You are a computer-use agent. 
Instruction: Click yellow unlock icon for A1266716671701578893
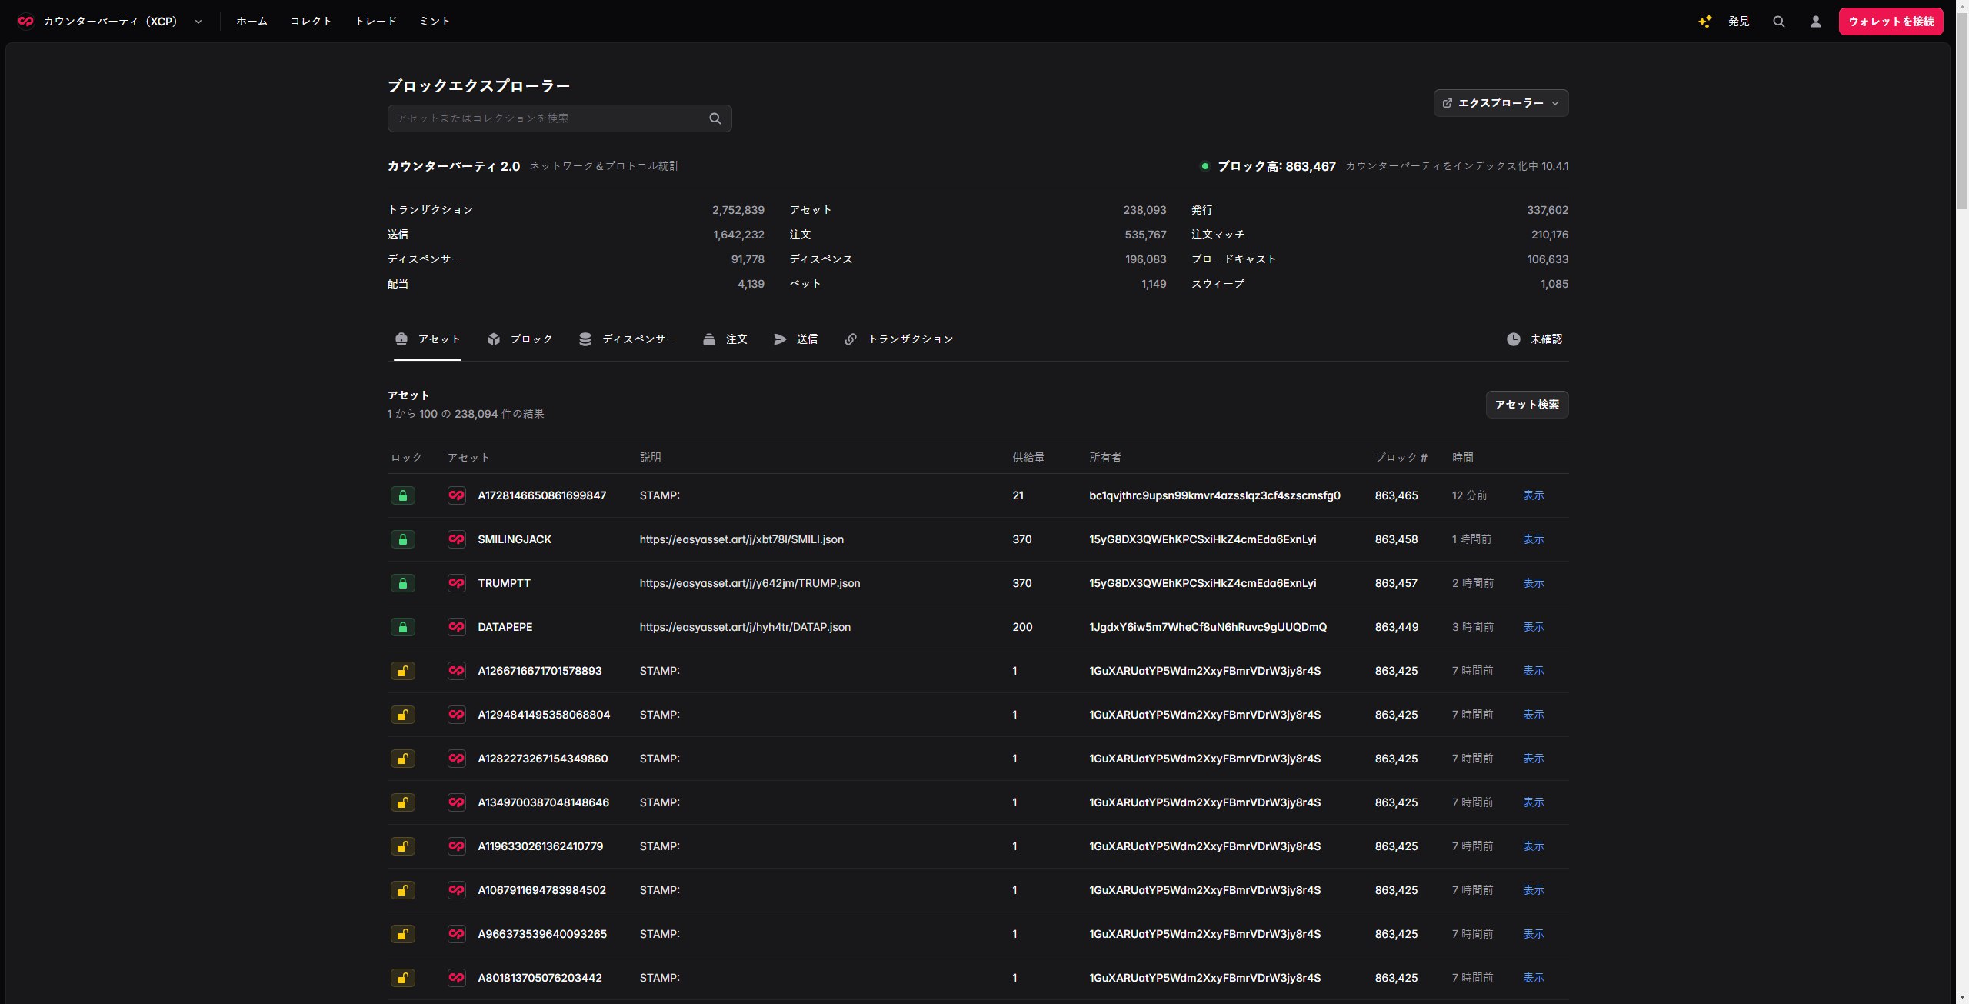coord(402,671)
